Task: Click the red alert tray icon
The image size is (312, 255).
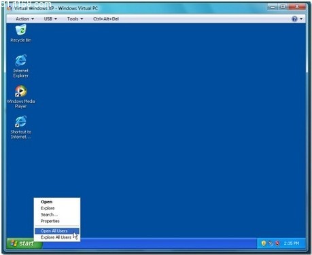Action: click(x=277, y=243)
